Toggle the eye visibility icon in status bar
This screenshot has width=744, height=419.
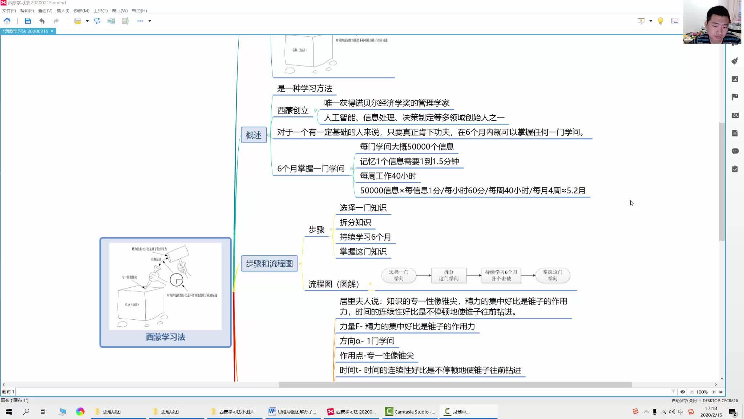pyautogui.click(x=683, y=392)
